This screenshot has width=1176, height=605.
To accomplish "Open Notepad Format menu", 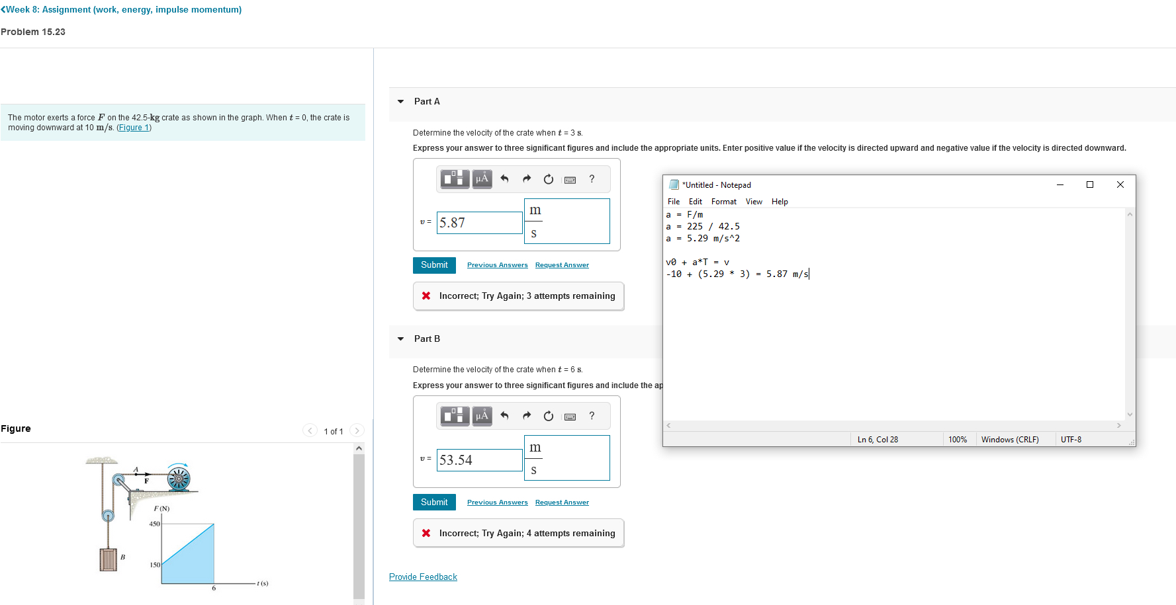I will (x=724, y=202).
